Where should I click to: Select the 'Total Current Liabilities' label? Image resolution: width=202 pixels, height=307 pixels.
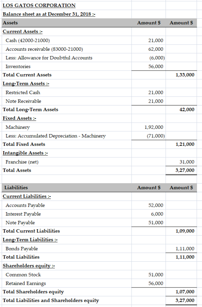[x=31, y=231]
